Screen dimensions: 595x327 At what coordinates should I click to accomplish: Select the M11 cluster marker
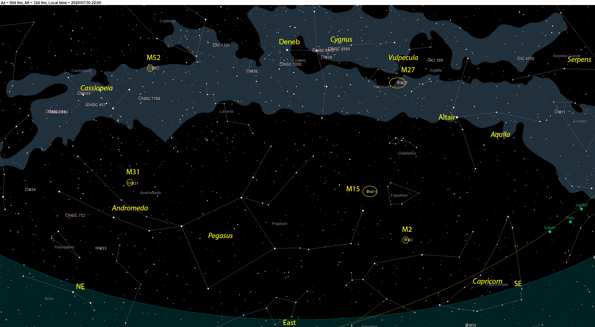click(556, 112)
